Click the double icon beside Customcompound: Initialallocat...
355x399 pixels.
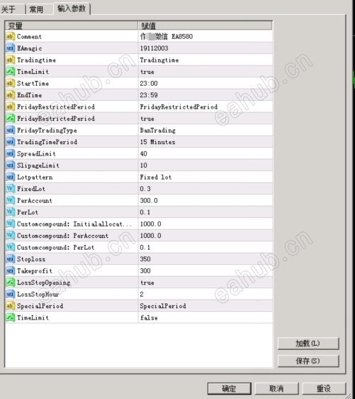tap(10, 224)
